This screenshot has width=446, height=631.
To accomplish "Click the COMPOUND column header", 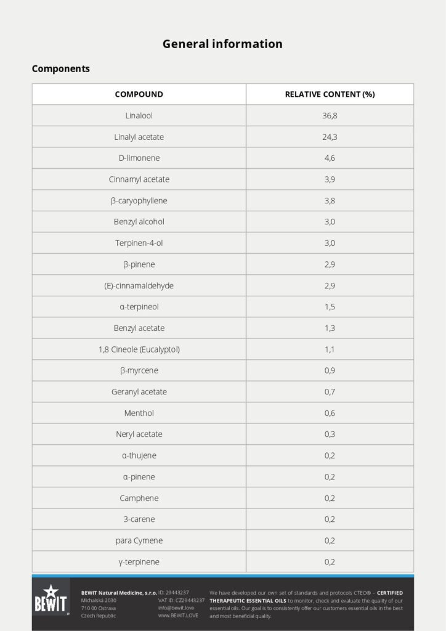I will click(139, 94).
